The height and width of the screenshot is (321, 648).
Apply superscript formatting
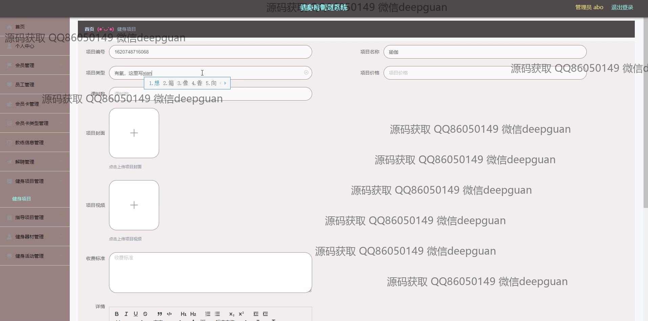[x=241, y=314]
